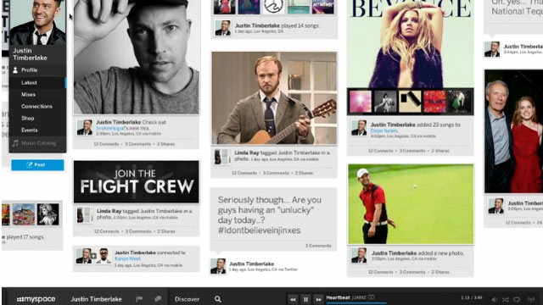Click '12 Connects' under the golfer photo post
543x305 pixels.
380,272
